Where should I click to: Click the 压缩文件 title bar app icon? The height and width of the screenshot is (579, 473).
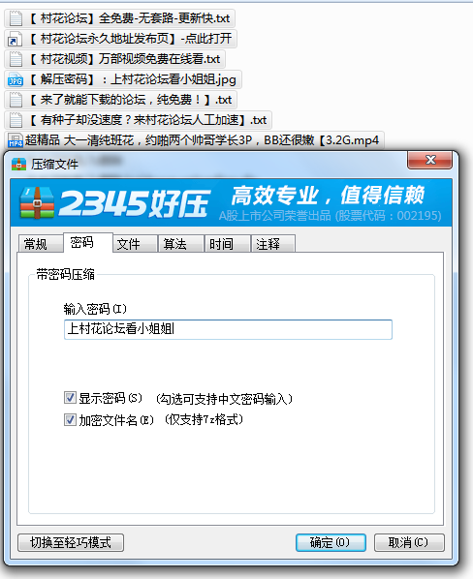(18, 164)
